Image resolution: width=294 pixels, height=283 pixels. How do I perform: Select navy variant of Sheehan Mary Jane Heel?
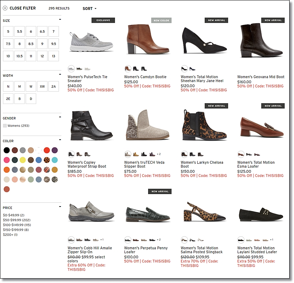192,69
